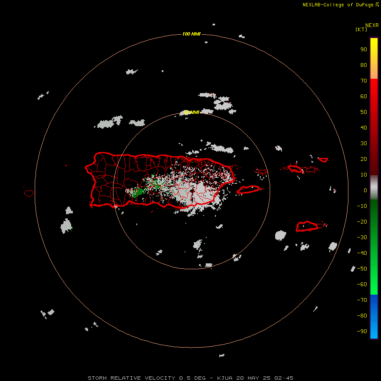Click the -40 value on the velocity scale
The height and width of the screenshot is (381, 381).
point(362,253)
